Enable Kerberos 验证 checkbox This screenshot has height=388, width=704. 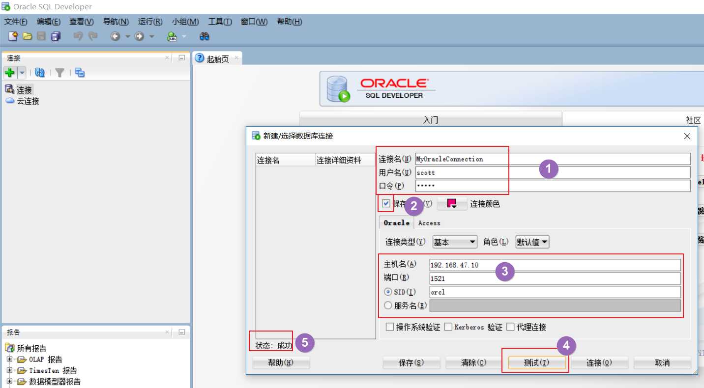pos(448,327)
